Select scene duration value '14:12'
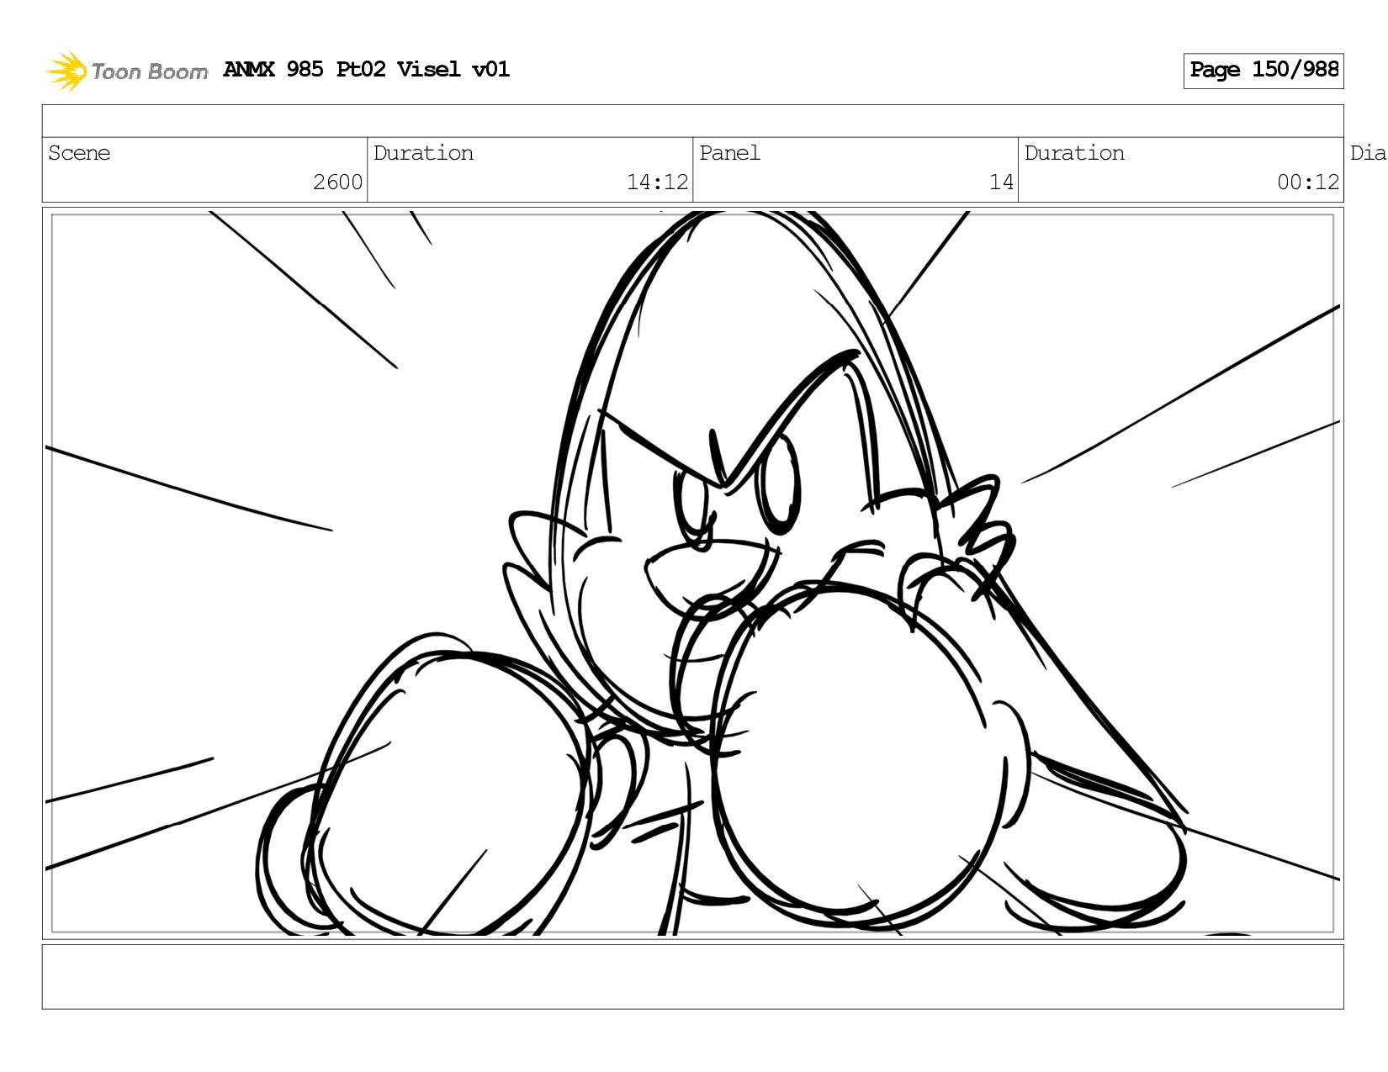 657,182
